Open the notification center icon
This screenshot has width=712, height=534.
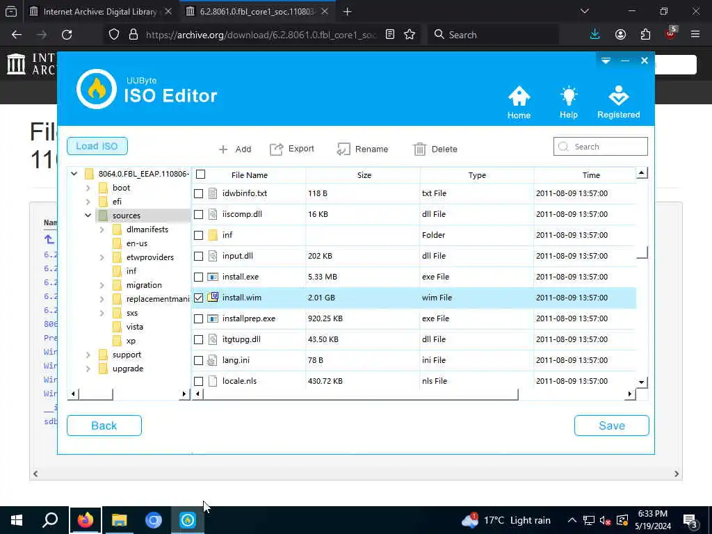[x=690, y=521]
